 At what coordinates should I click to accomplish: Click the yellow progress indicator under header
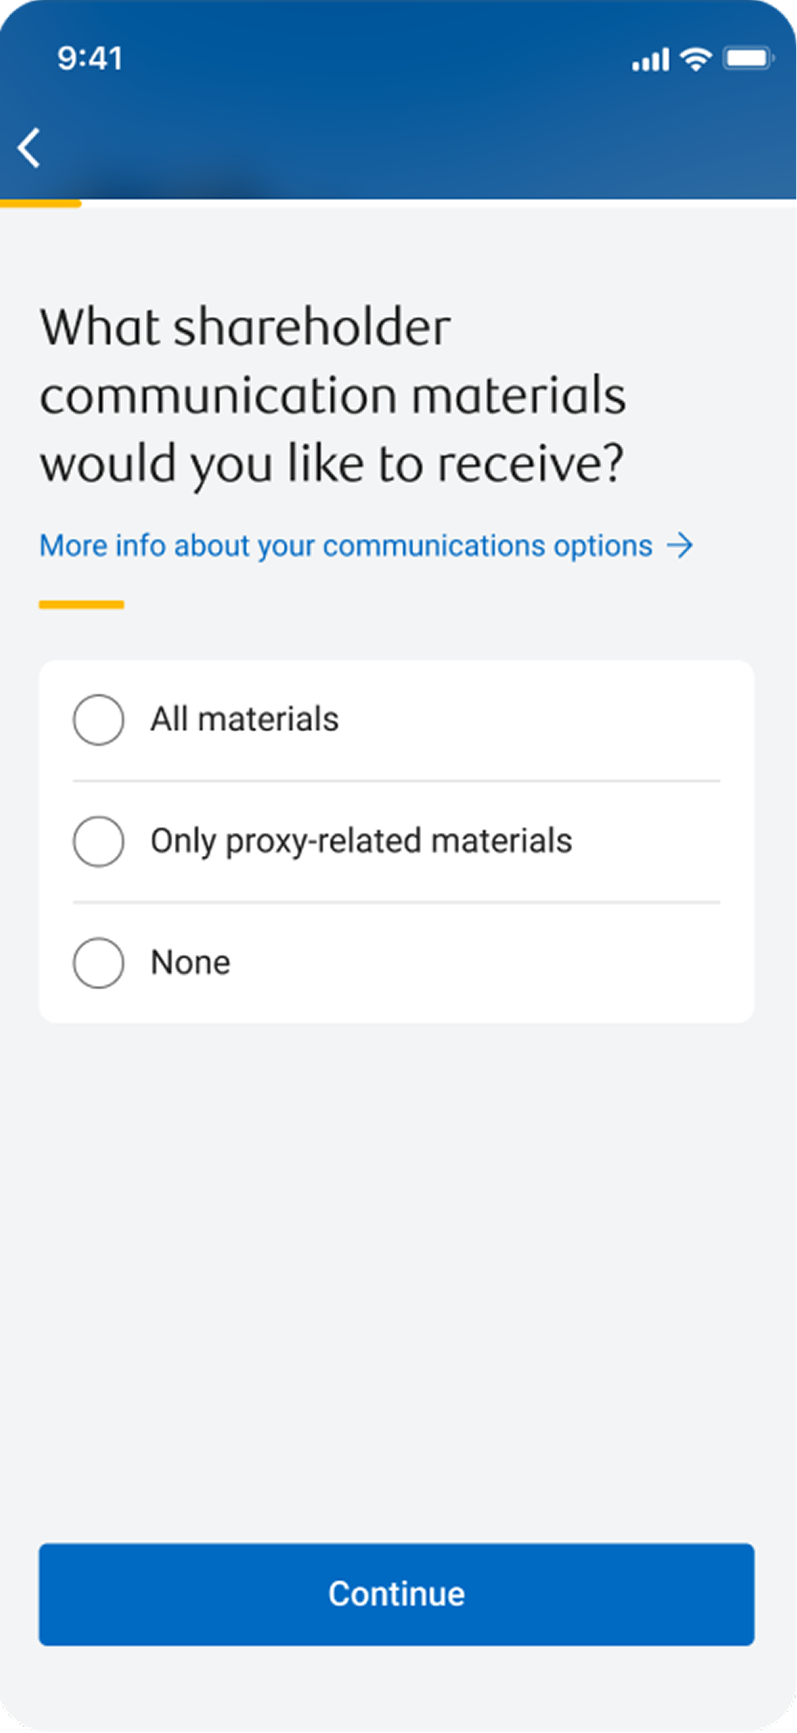point(40,203)
